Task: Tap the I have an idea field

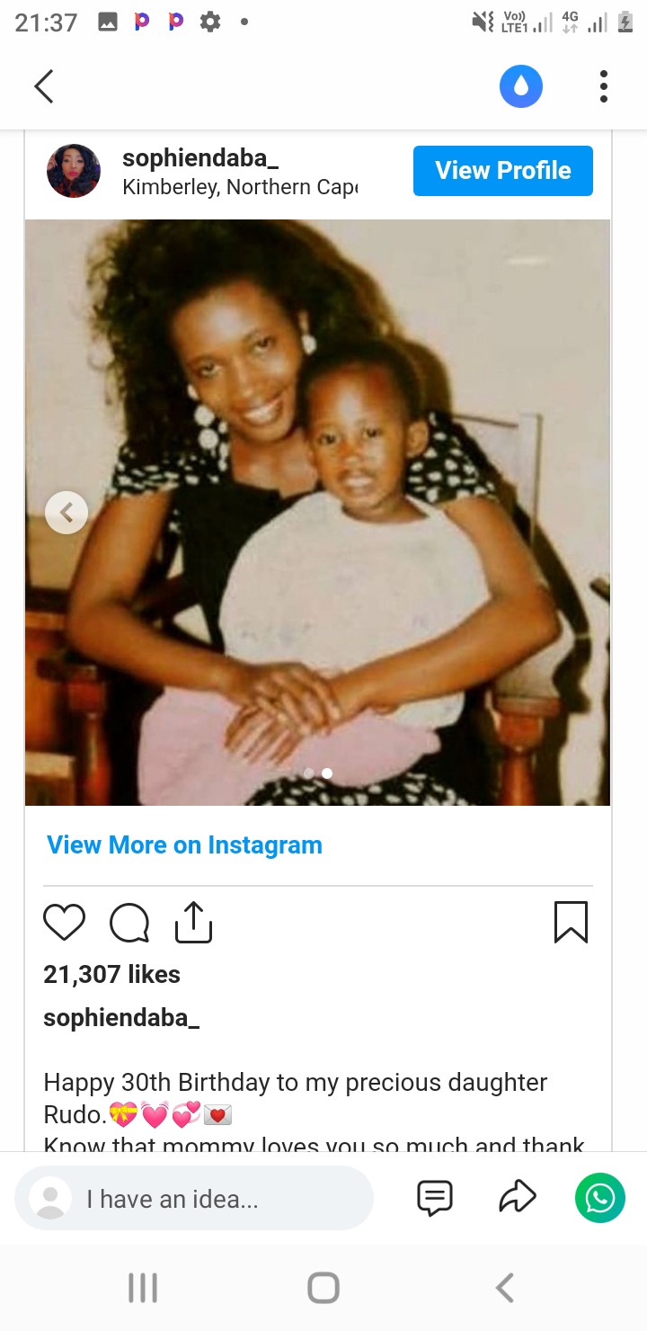Action: (x=194, y=1199)
